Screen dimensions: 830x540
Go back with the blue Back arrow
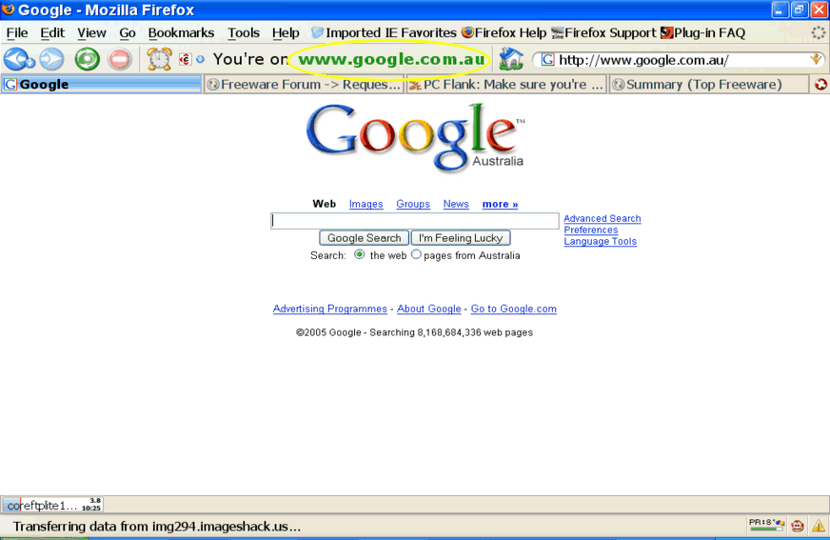(15, 58)
